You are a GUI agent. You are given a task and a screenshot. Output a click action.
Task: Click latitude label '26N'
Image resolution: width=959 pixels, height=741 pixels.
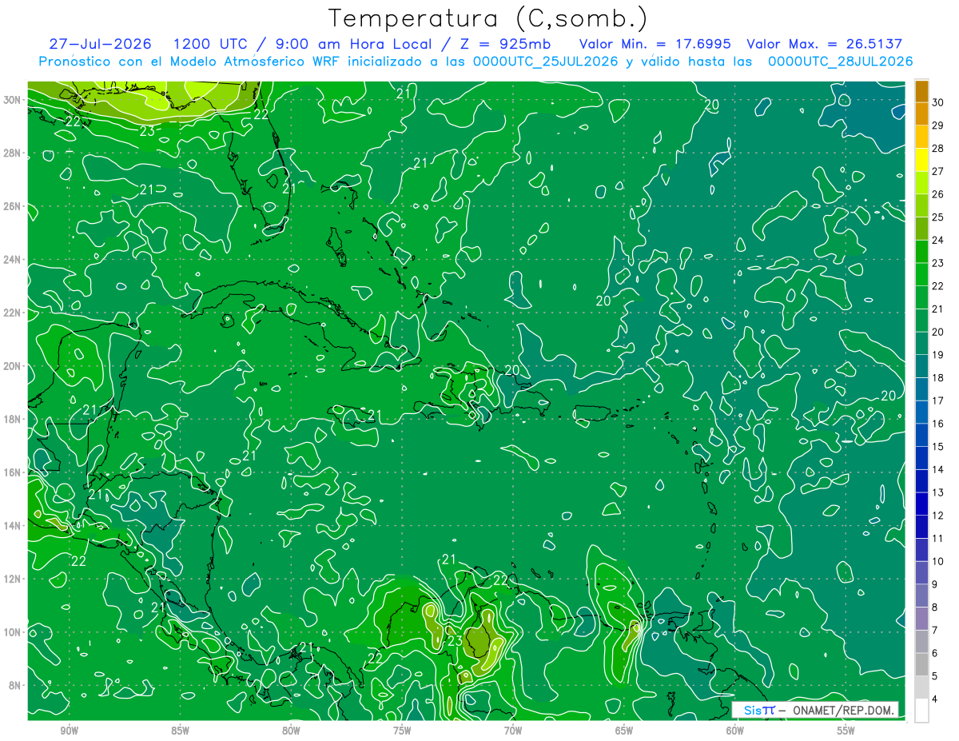tap(12, 206)
